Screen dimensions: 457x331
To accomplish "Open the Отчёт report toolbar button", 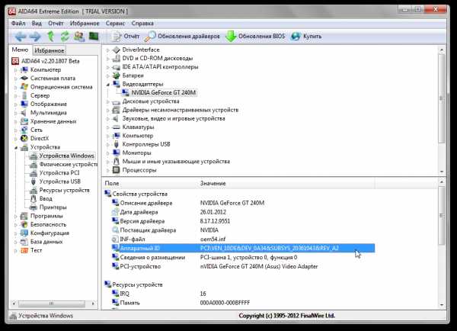I will 126,36.
